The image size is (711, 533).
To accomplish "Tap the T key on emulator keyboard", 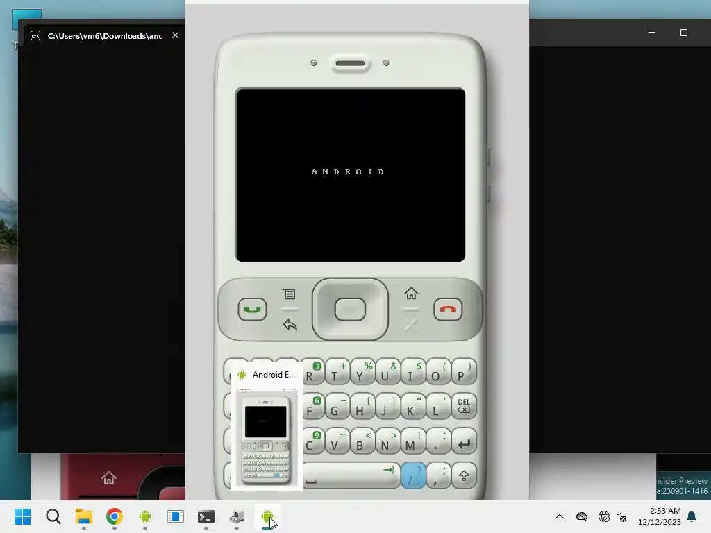I will tap(337, 372).
